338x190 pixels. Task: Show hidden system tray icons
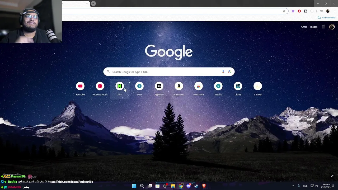[x=293, y=186]
